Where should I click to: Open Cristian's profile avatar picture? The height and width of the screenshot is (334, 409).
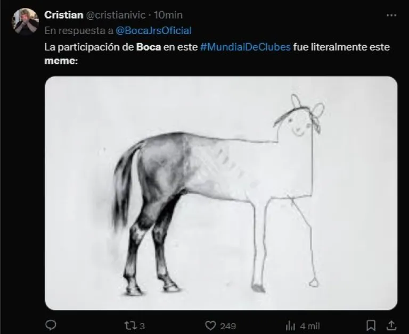(x=27, y=20)
